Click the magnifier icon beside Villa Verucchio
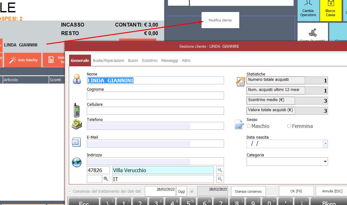This screenshot has width=347, height=205. pyautogui.click(x=220, y=170)
